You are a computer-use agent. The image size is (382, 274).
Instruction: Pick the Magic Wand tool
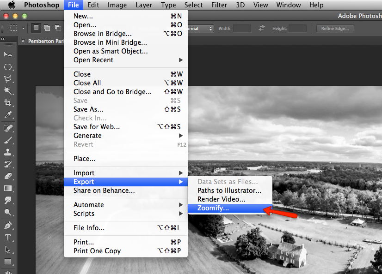(x=8, y=91)
